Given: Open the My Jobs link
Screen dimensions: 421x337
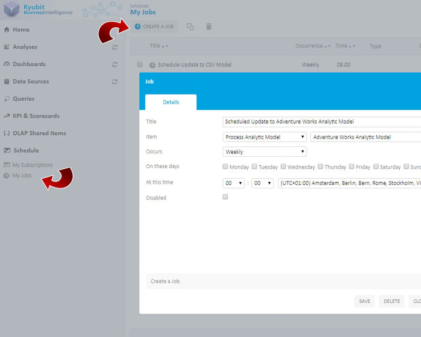Looking at the screenshot, I should [22, 176].
